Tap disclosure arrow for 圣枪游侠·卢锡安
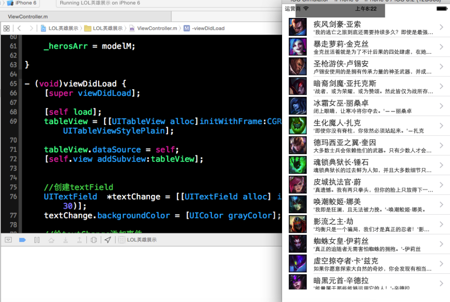 pyautogui.click(x=442, y=67)
